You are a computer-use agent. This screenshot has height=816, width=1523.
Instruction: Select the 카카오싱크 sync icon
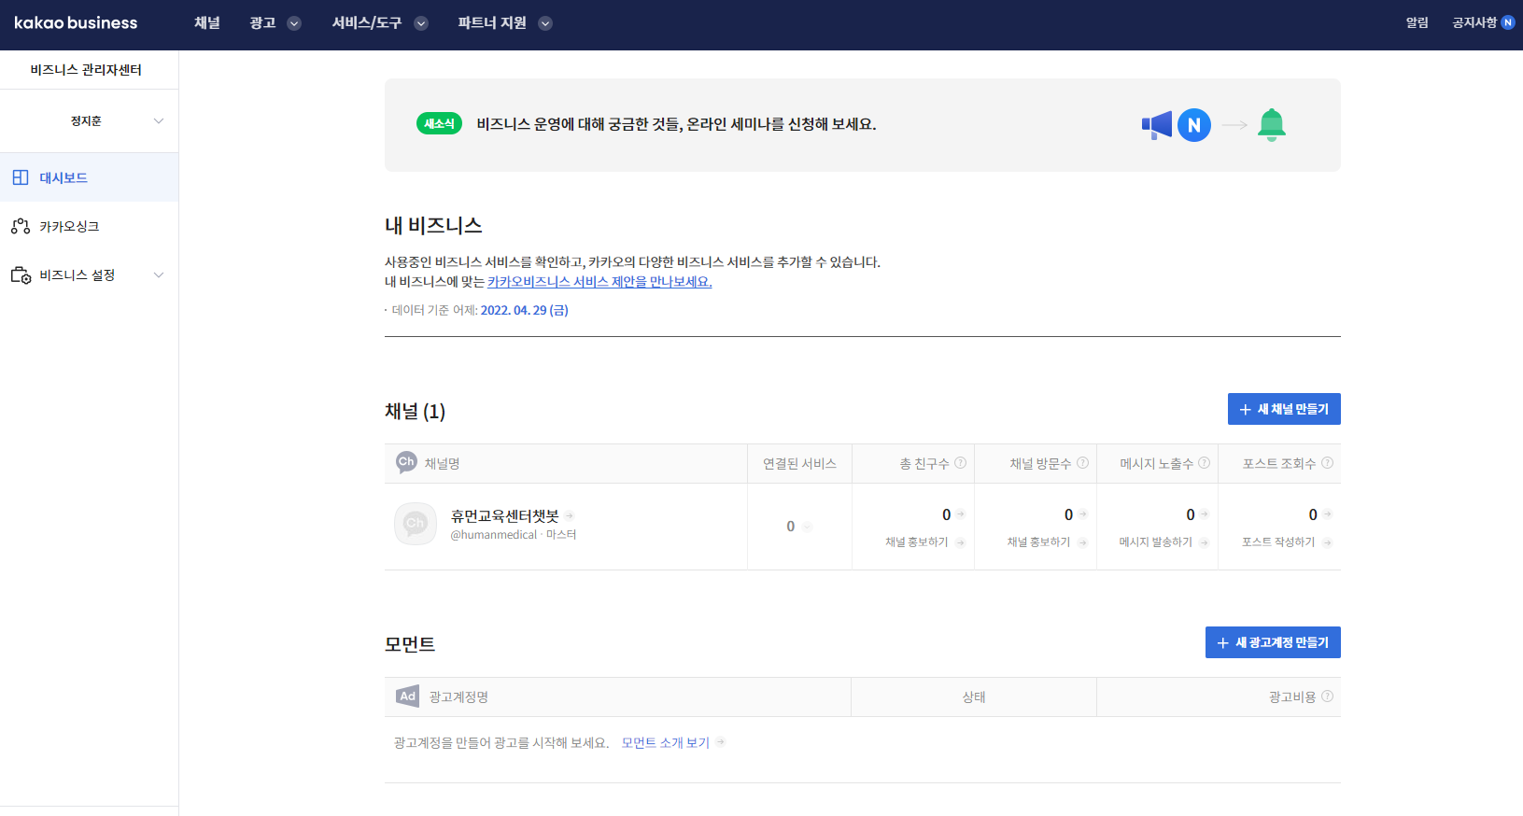tap(21, 226)
